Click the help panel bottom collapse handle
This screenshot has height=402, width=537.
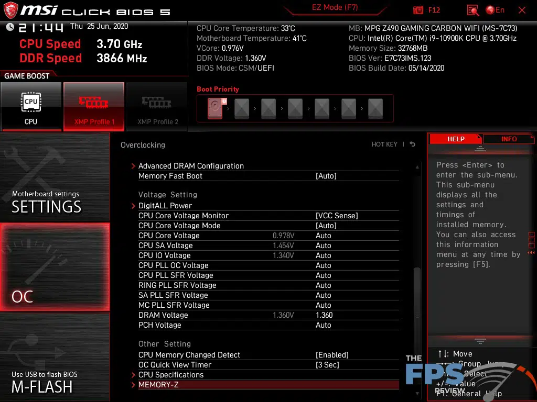pyautogui.click(x=480, y=341)
